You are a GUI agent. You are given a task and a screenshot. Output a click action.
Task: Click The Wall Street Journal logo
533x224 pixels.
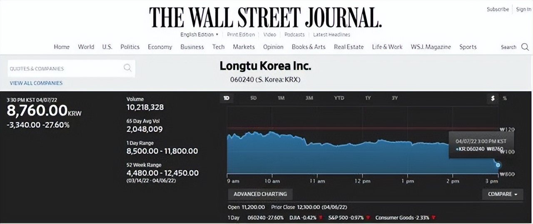click(x=266, y=17)
